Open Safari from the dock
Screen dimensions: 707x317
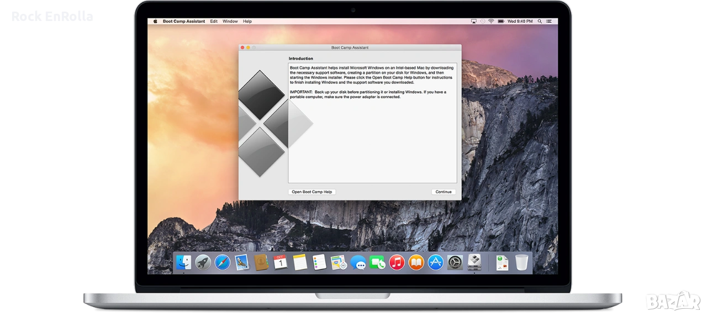pos(222,262)
